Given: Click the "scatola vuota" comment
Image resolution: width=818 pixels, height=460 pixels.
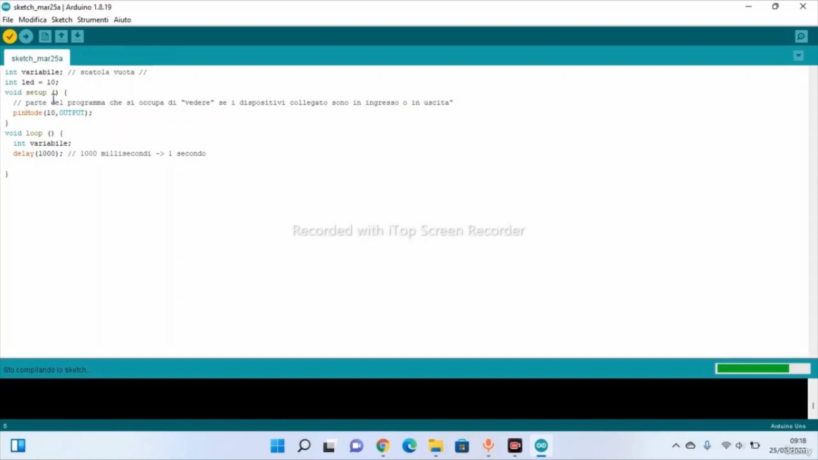Looking at the screenshot, I should 107,72.
